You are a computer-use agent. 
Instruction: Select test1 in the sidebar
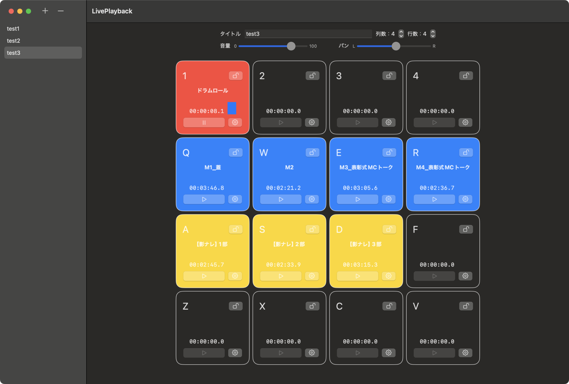click(13, 29)
